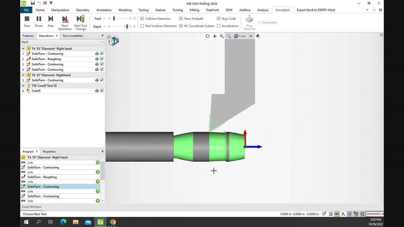
Task: Decrease Rapid speed with minus button
Action: [105, 26]
